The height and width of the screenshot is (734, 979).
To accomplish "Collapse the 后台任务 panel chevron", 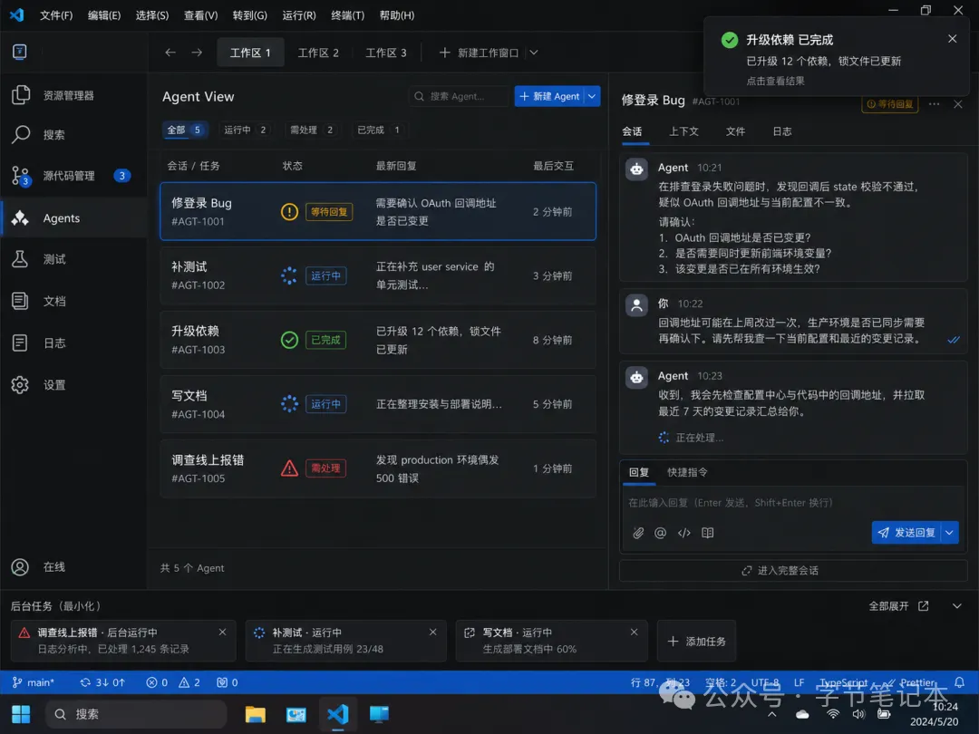I will click(x=957, y=606).
